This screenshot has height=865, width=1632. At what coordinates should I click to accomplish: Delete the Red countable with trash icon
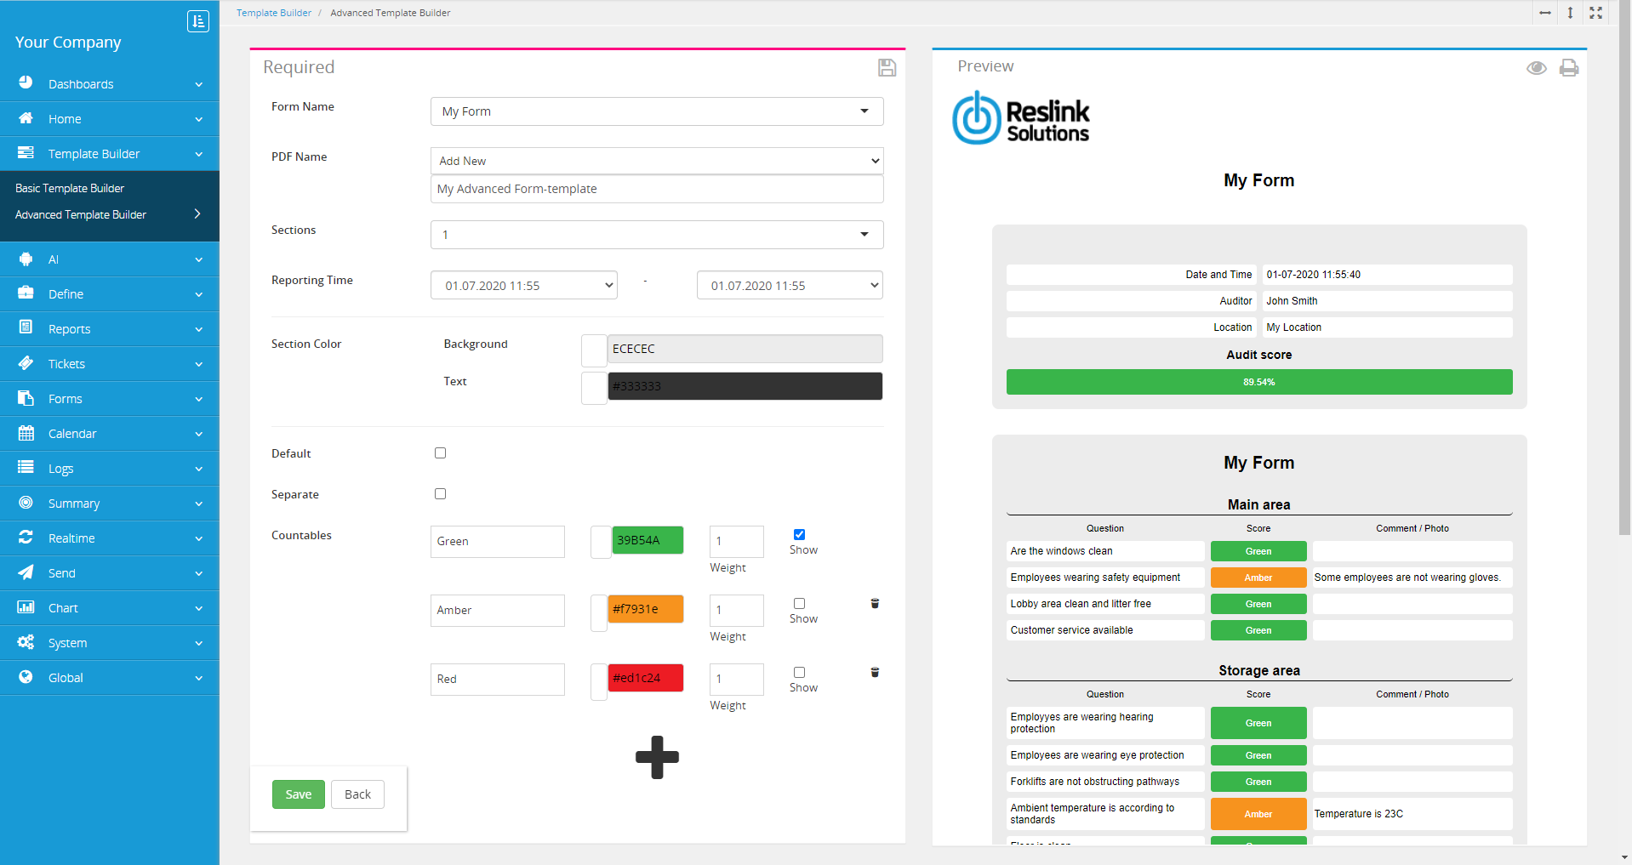(875, 673)
